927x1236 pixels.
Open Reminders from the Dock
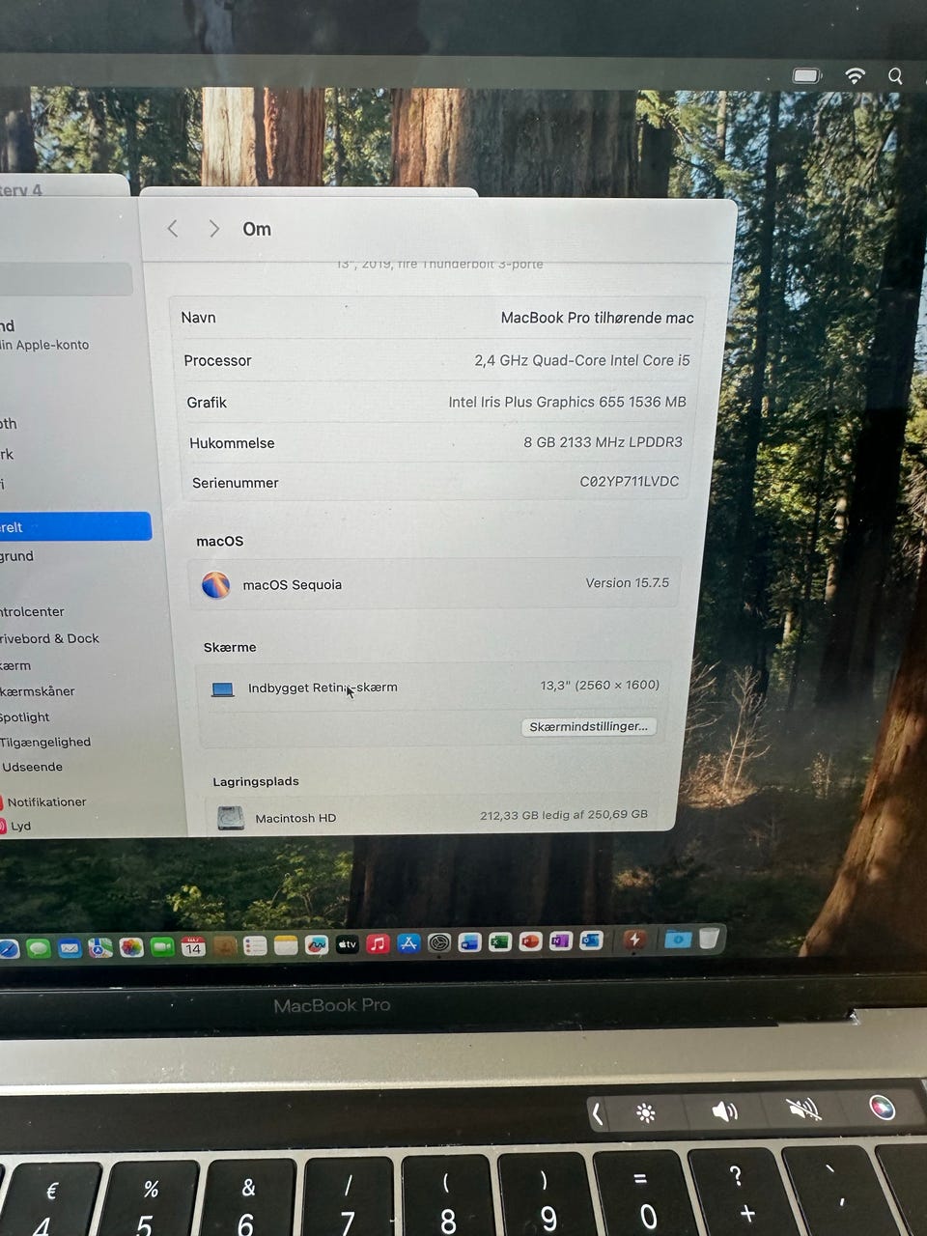255,945
